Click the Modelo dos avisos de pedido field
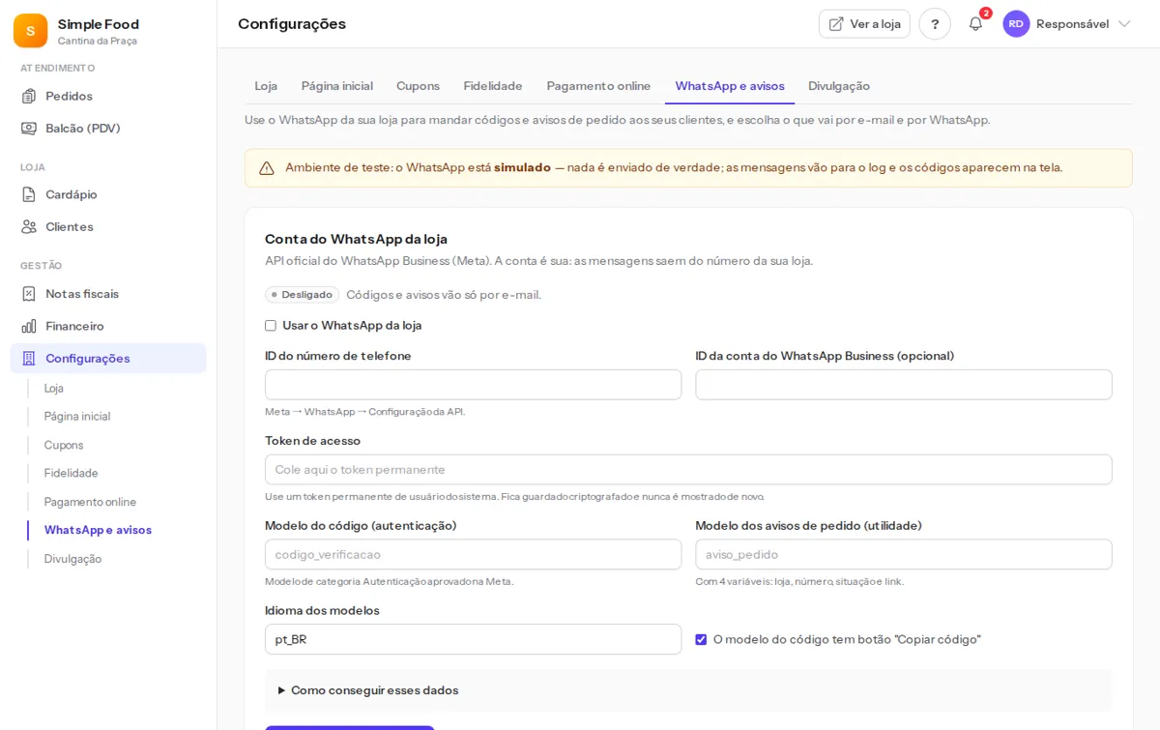This screenshot has height=730, width=1160. 904,555
